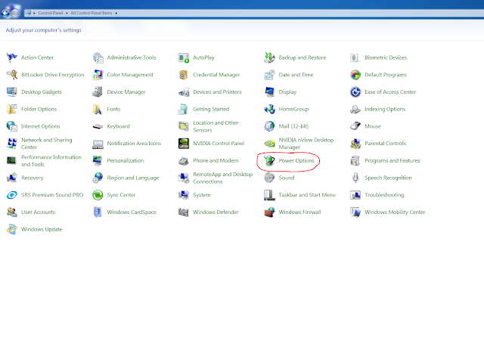This screenshot has width=484, height=341.
Task: Select All Control Panel Items breadcrumb
Action: (92, 13)
